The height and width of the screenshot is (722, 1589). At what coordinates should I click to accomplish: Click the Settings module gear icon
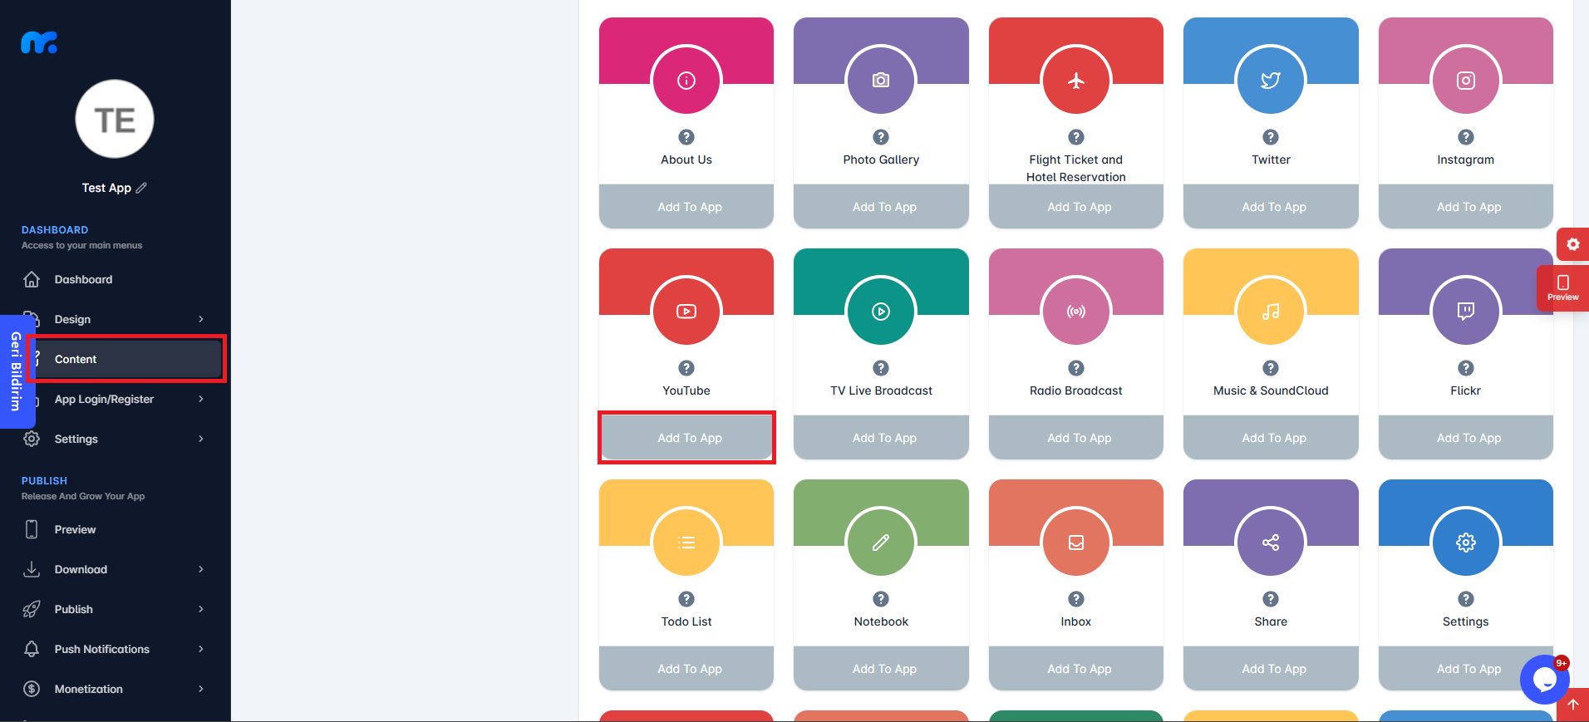tap(1466, 543)
